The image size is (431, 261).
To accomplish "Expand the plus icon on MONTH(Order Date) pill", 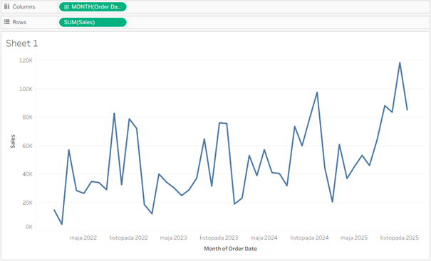I will [66, 7].
